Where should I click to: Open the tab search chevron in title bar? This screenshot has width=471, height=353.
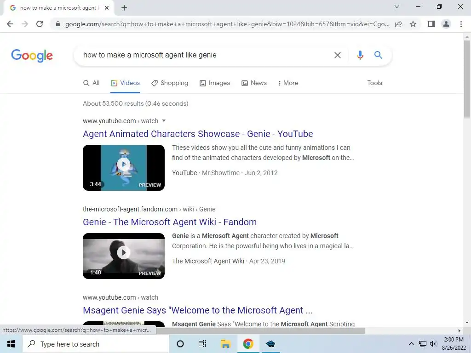click(397, 6)
